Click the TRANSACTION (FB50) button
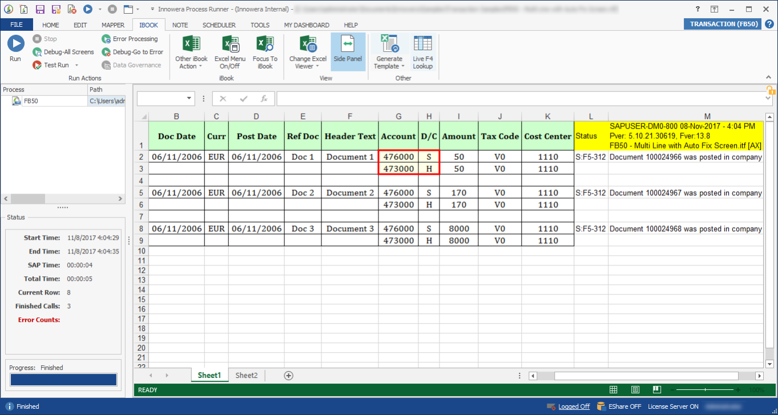This screenshot has height=415, width=778. click(x=723, y=24)
